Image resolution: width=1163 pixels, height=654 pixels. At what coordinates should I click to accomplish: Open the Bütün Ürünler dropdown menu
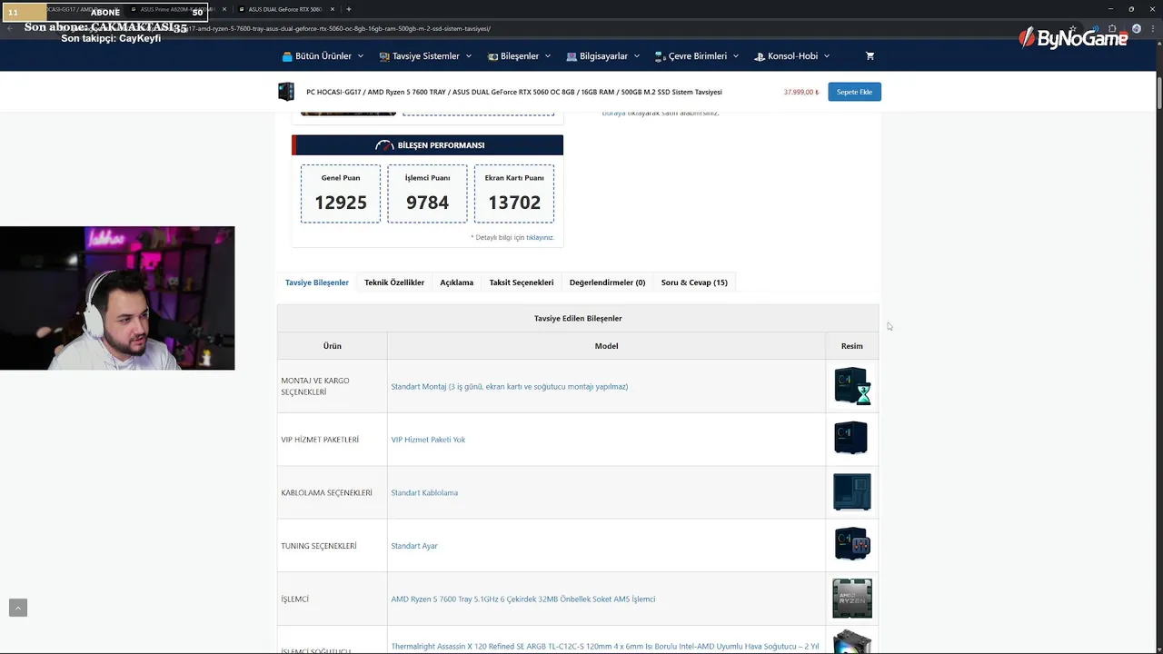pyautogui.click(x=323, y=55)
